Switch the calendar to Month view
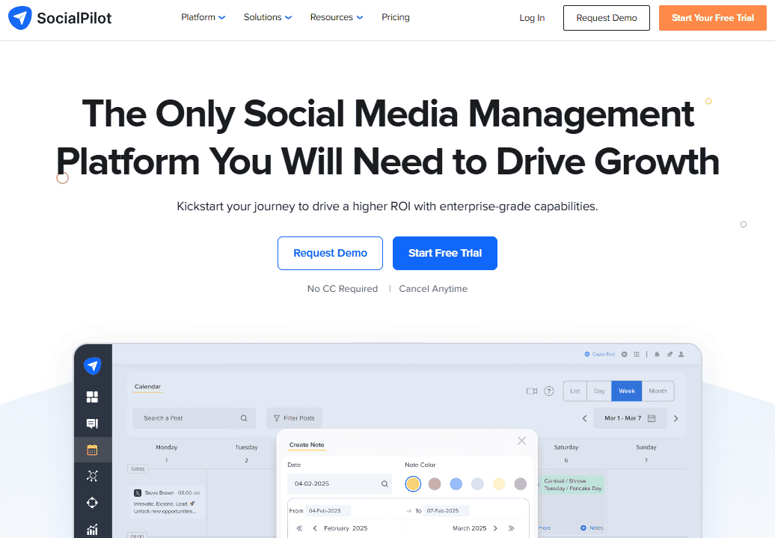 (x=658, y=391)
